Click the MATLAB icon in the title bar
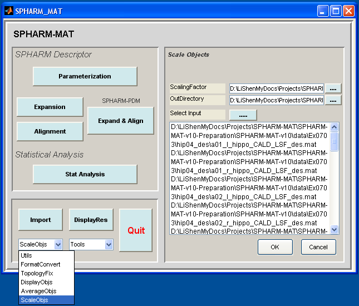 coord(9,11)
